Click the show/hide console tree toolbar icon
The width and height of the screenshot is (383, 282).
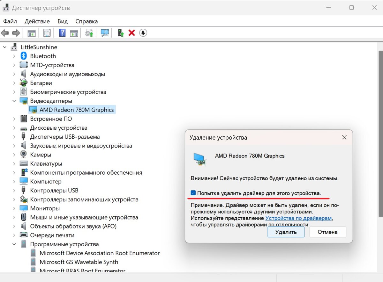click(31, 33)
